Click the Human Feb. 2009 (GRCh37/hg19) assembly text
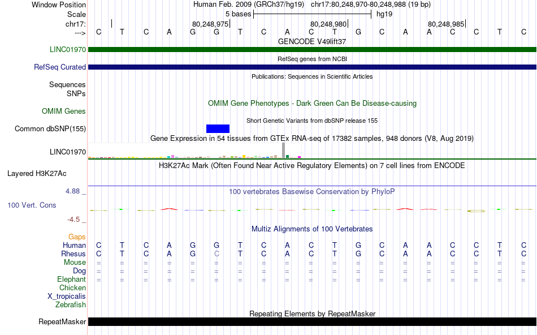Screen dimensions: 537x335 249,5
